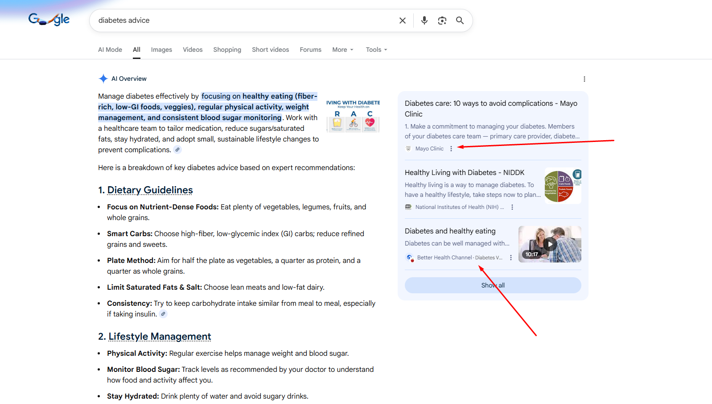The image size is (712, 404).
Task: Play Diabetes and healthy eating video
Action: [x=550, y=244]
